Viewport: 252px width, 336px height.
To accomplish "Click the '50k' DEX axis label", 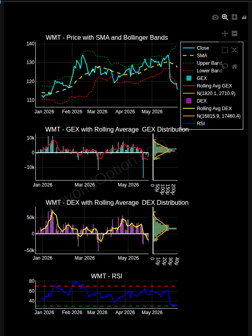I will coord(31,218).
